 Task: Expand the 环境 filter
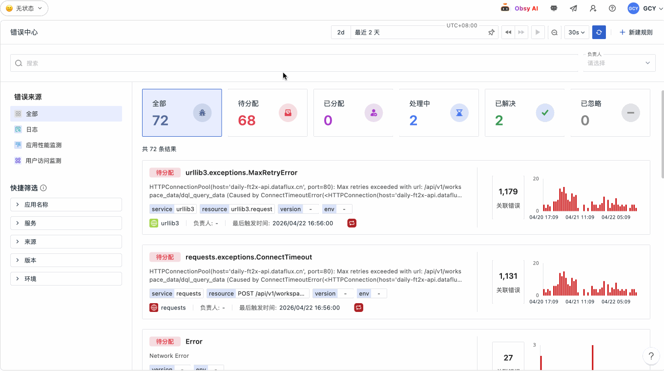[66, 279]
